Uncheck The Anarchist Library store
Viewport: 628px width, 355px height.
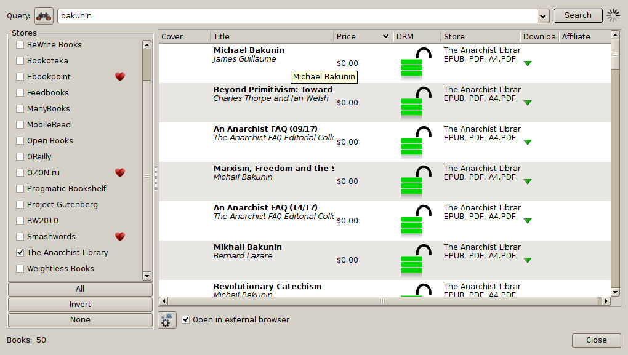(20, 252)
